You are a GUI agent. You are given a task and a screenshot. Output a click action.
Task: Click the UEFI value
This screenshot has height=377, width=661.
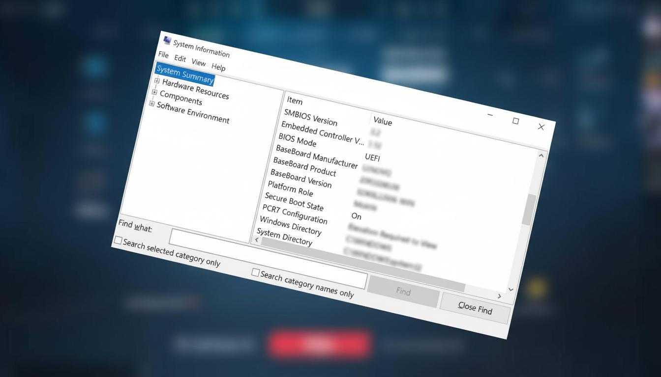point(372,158)
